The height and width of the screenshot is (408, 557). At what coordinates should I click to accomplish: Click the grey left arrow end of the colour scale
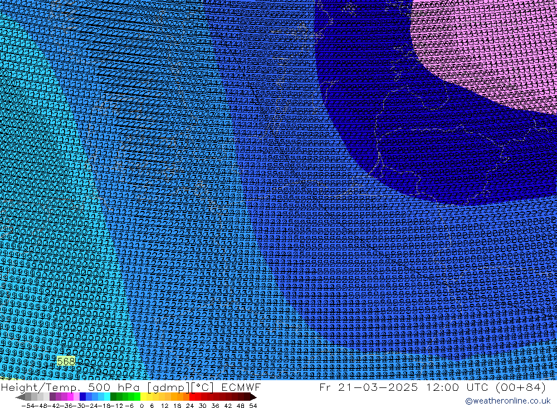pyautogui.click(x=20, y=397)
